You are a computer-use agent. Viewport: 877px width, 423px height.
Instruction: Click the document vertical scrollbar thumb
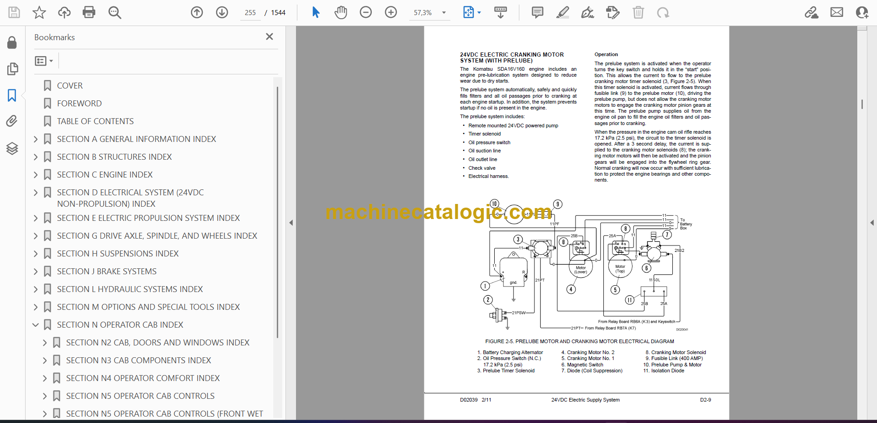click(862, 104)
